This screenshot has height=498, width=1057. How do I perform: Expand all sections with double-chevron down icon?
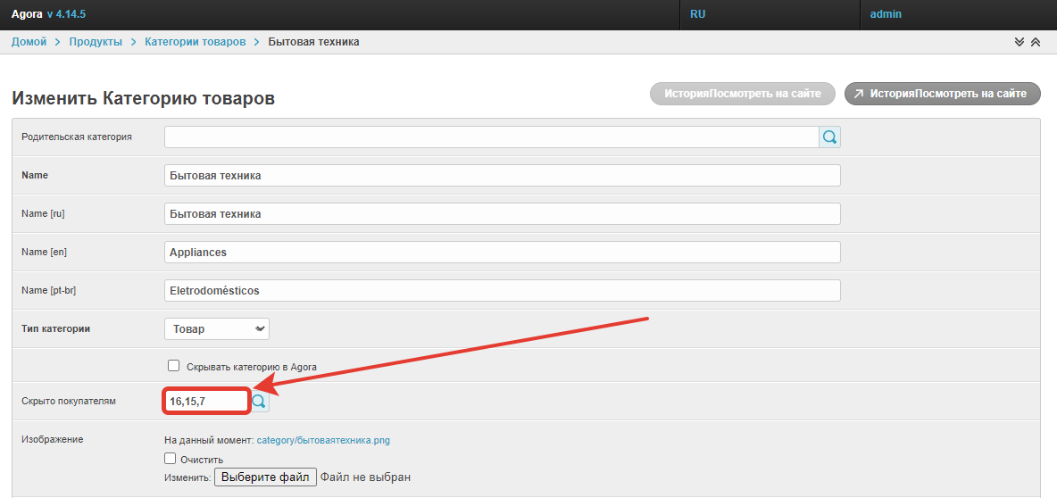tap(1020, 42)
